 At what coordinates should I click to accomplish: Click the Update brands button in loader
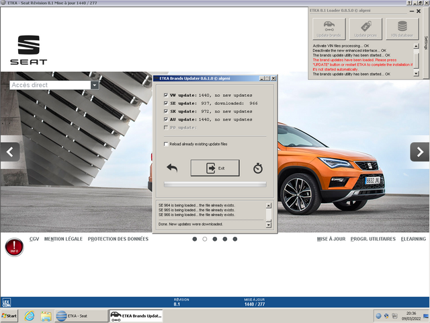pos(329,29)
